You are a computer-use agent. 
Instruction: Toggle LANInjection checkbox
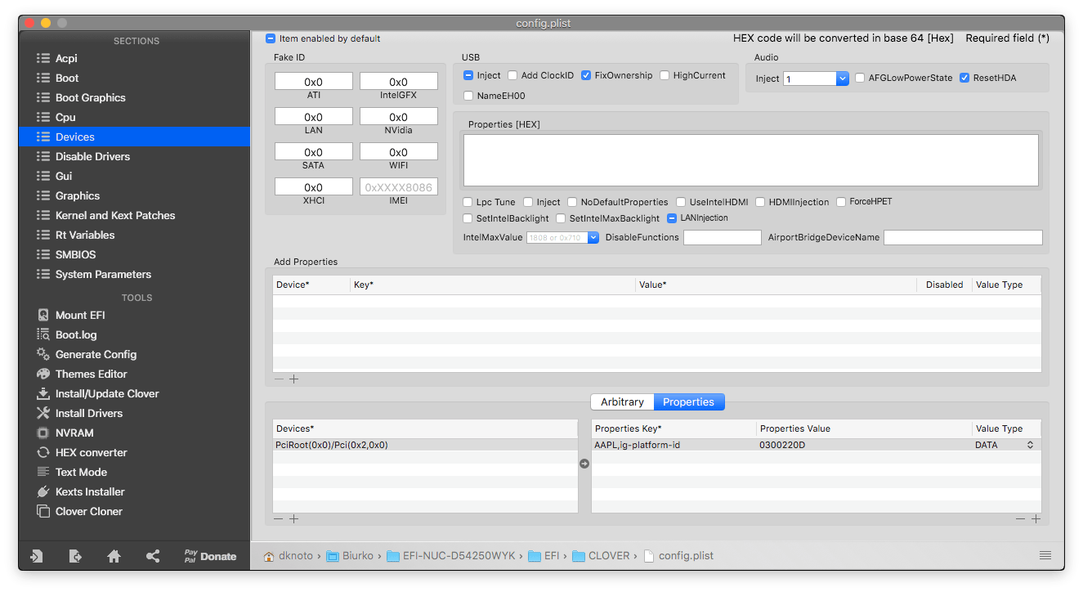(672, 218)
